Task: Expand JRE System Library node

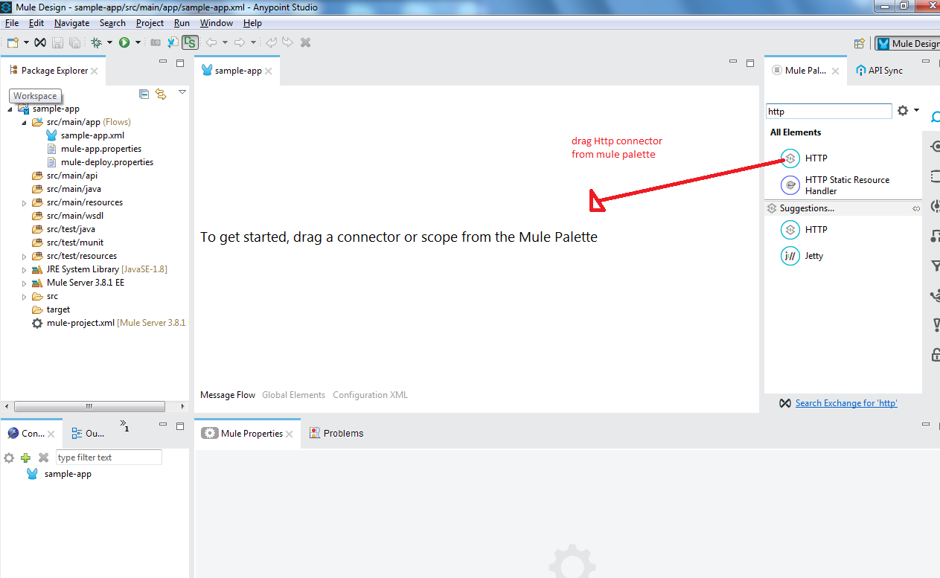Action: 24,270
